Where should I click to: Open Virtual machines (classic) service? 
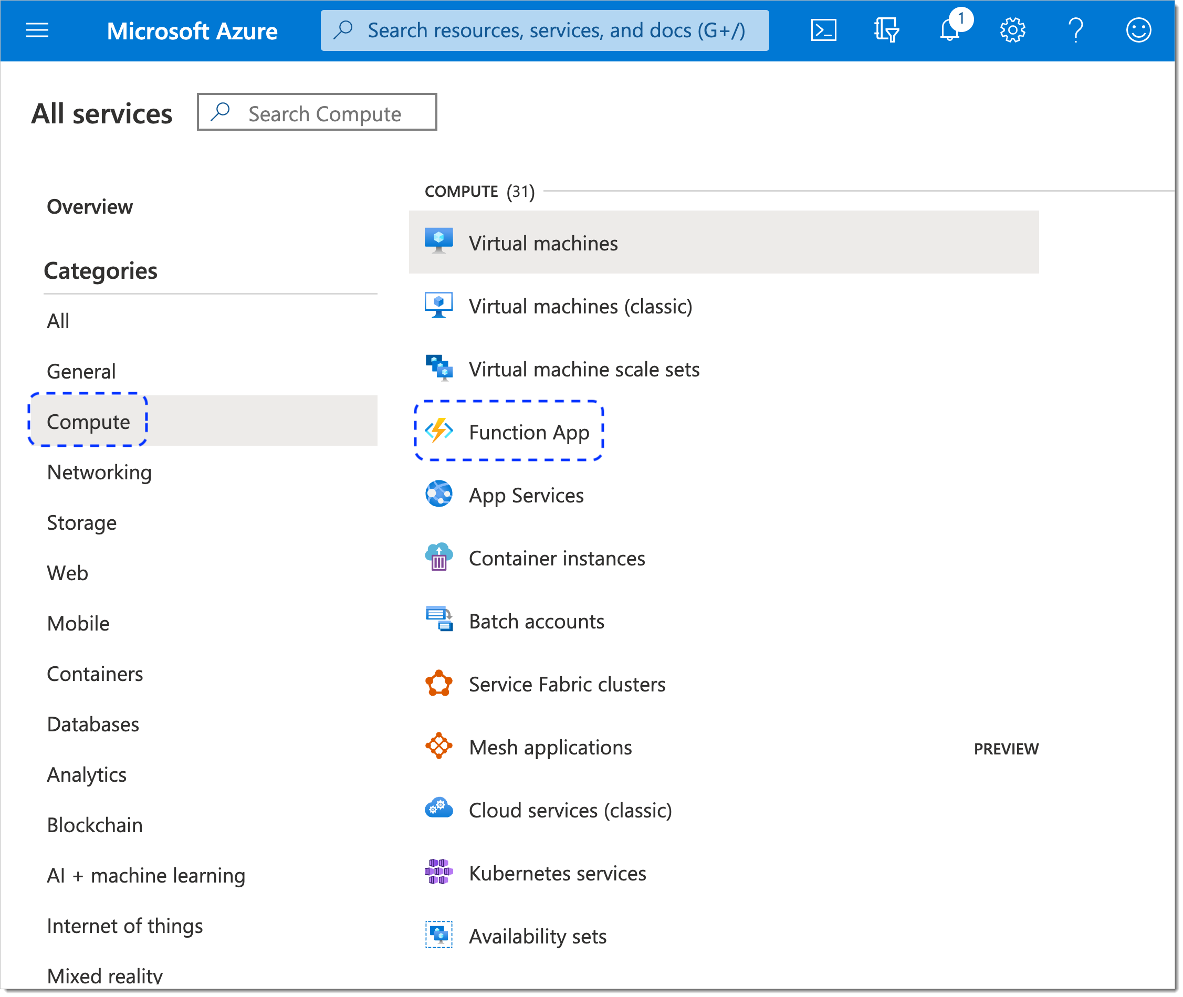coord(581,306)
